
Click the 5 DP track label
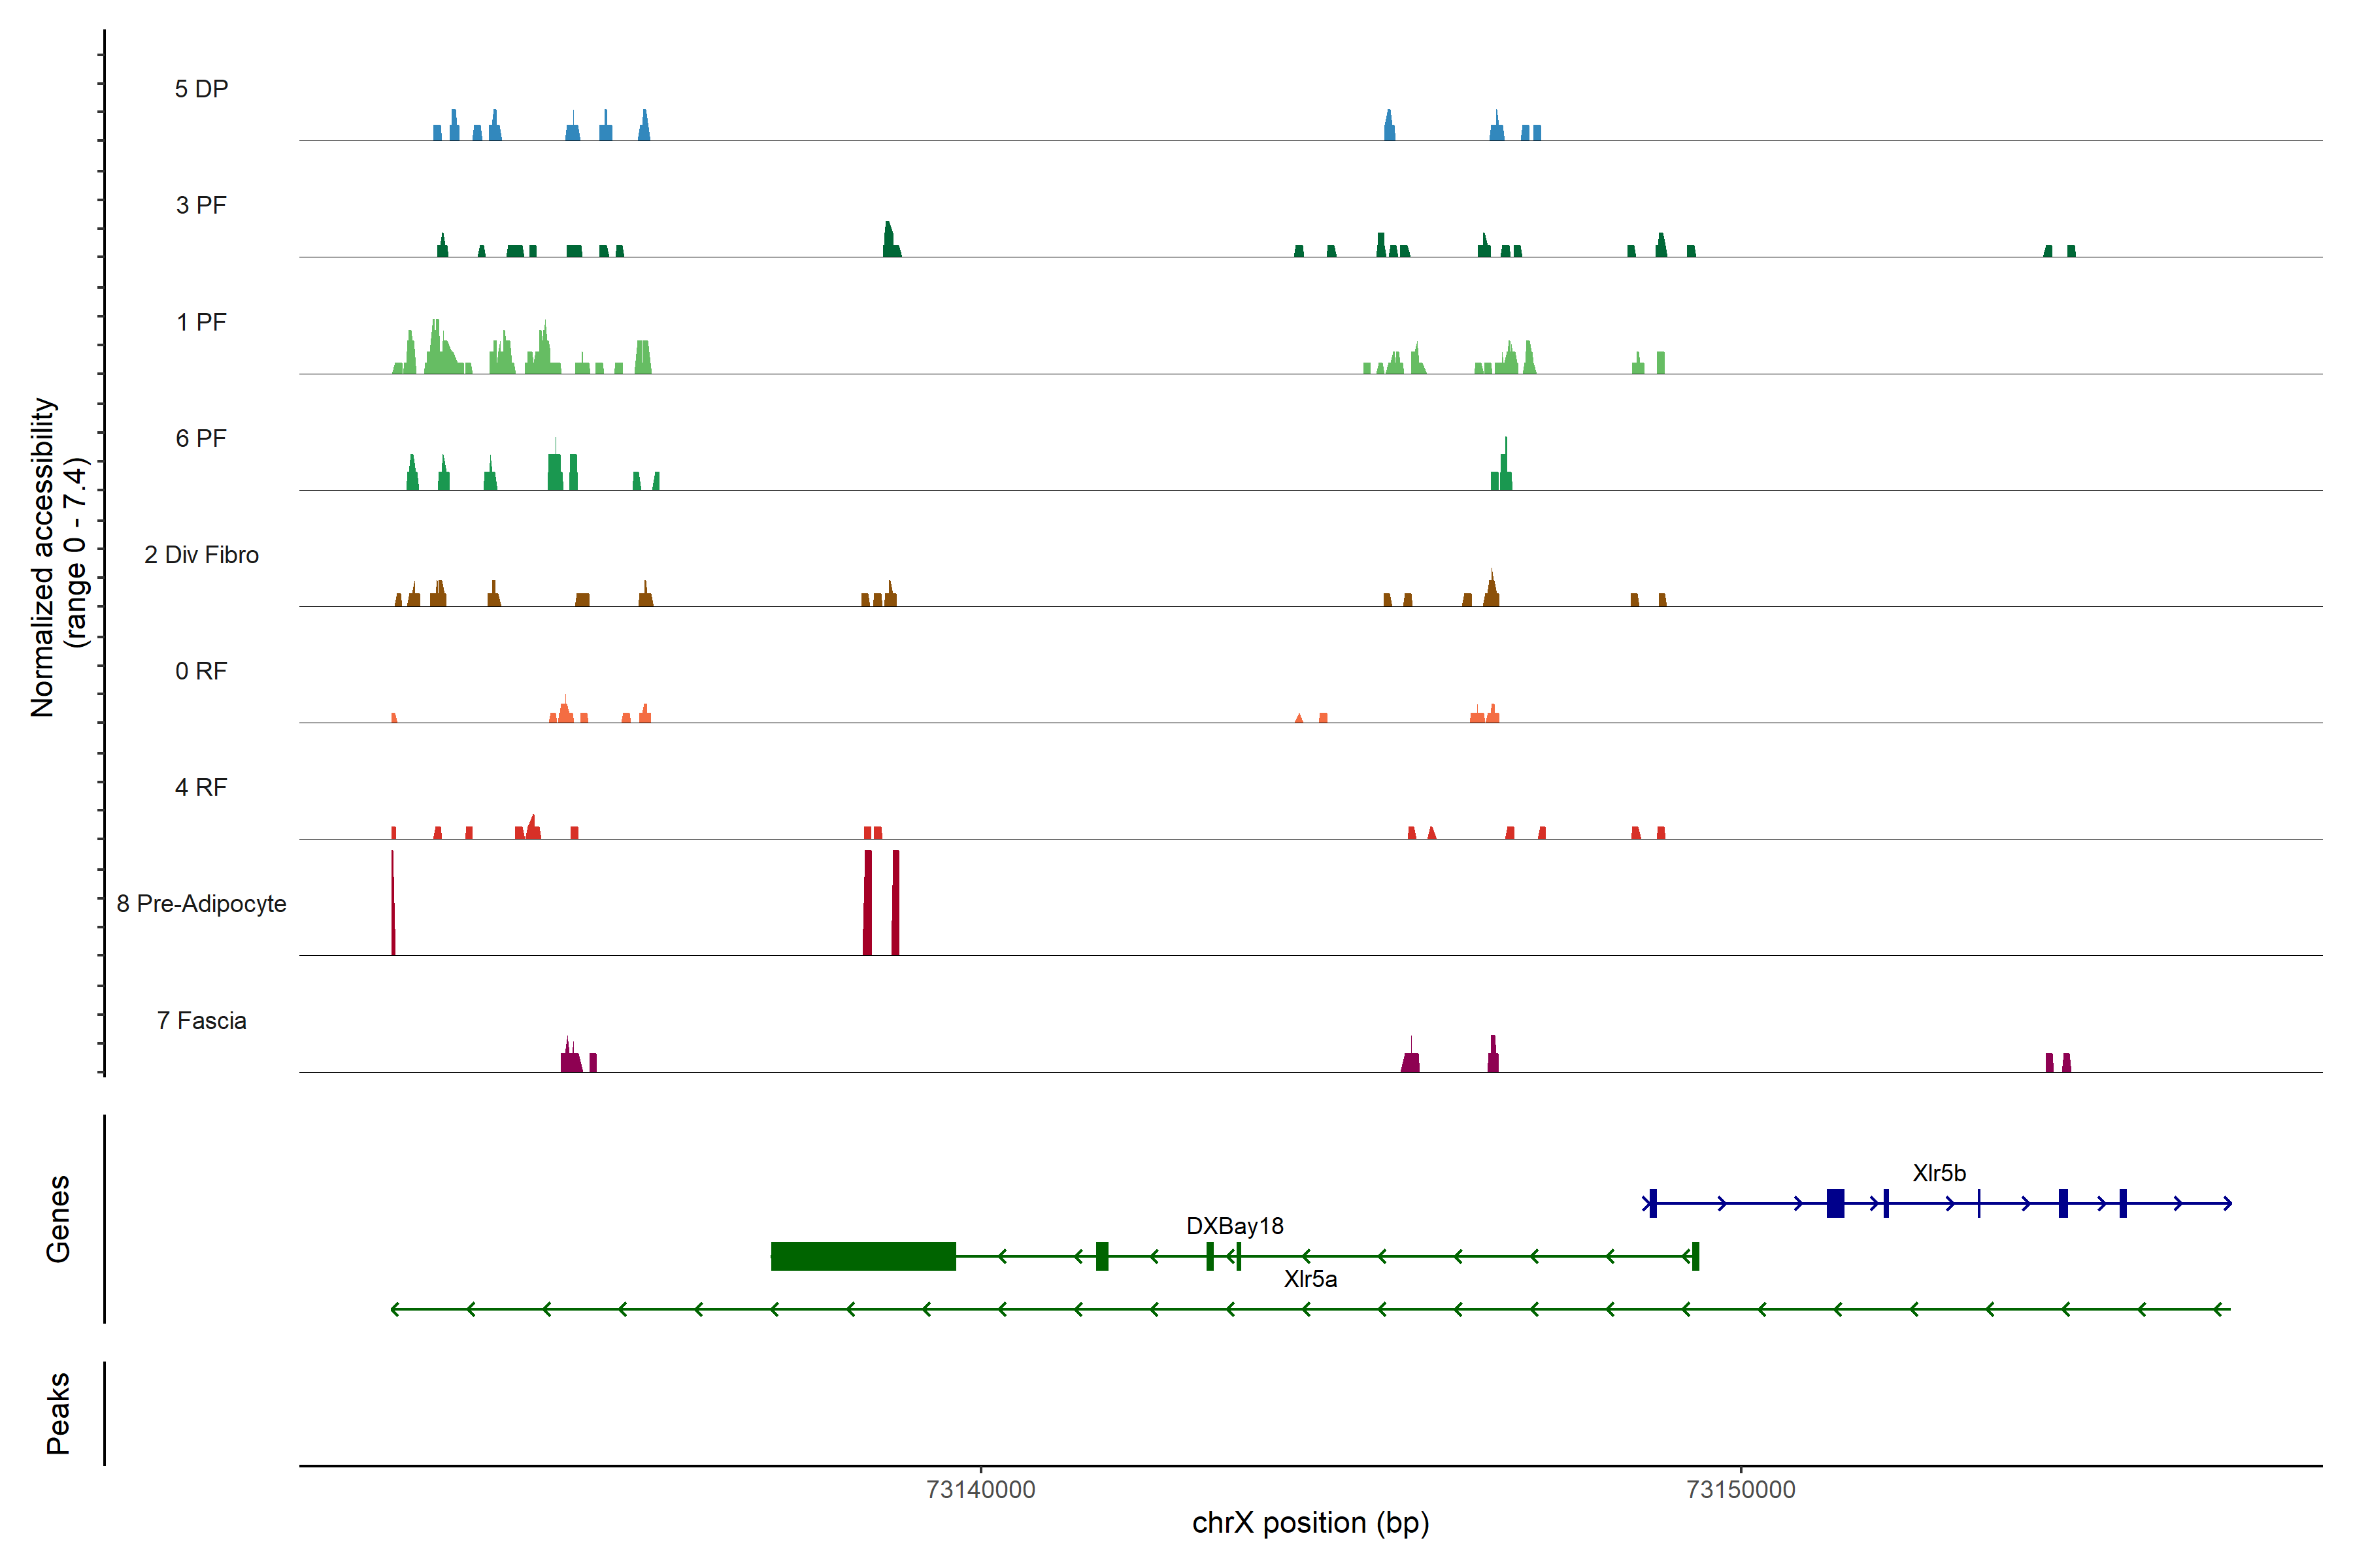click(201, 89)
